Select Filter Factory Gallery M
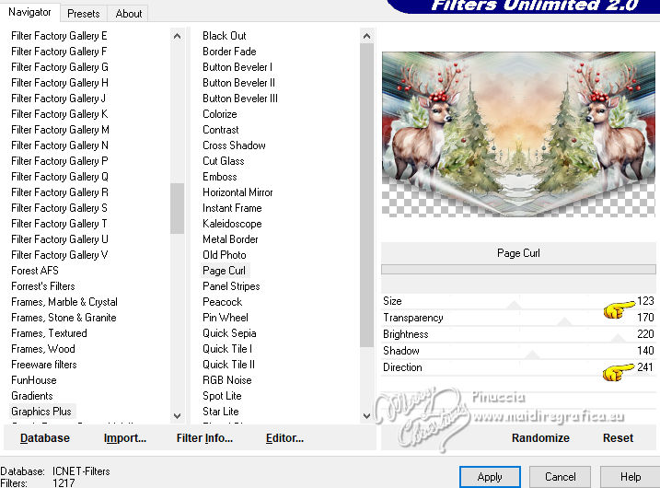Image resolution: width=660 pixels, height=488 pixels. (60, 130)
